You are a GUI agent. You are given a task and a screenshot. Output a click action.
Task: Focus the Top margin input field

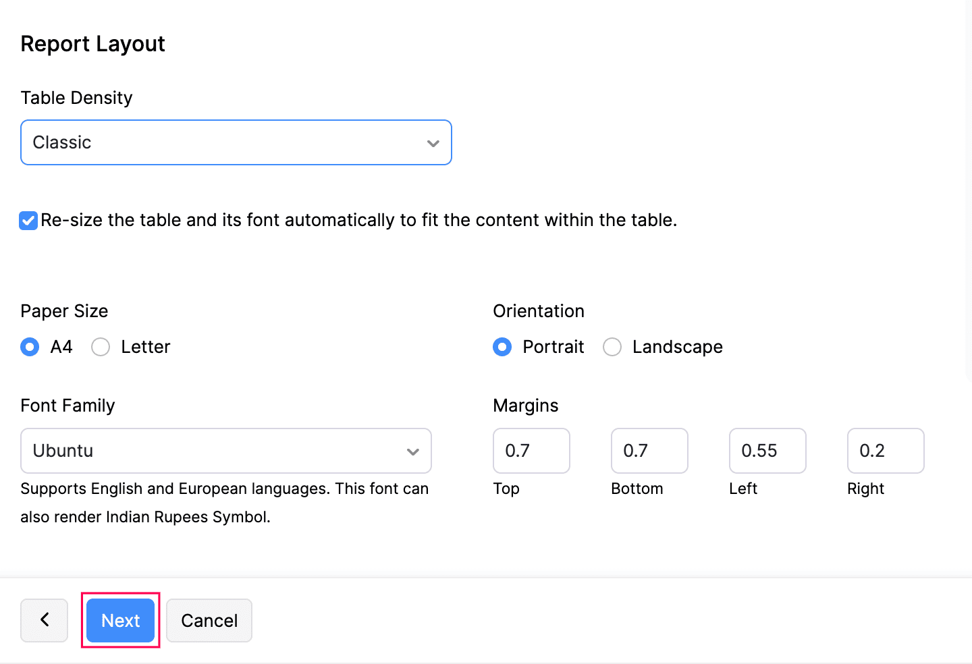pos(531,451)
